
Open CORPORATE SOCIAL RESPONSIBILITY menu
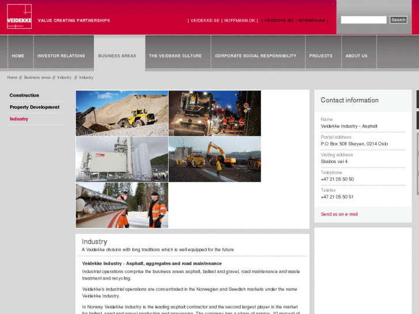pos(255,56)
